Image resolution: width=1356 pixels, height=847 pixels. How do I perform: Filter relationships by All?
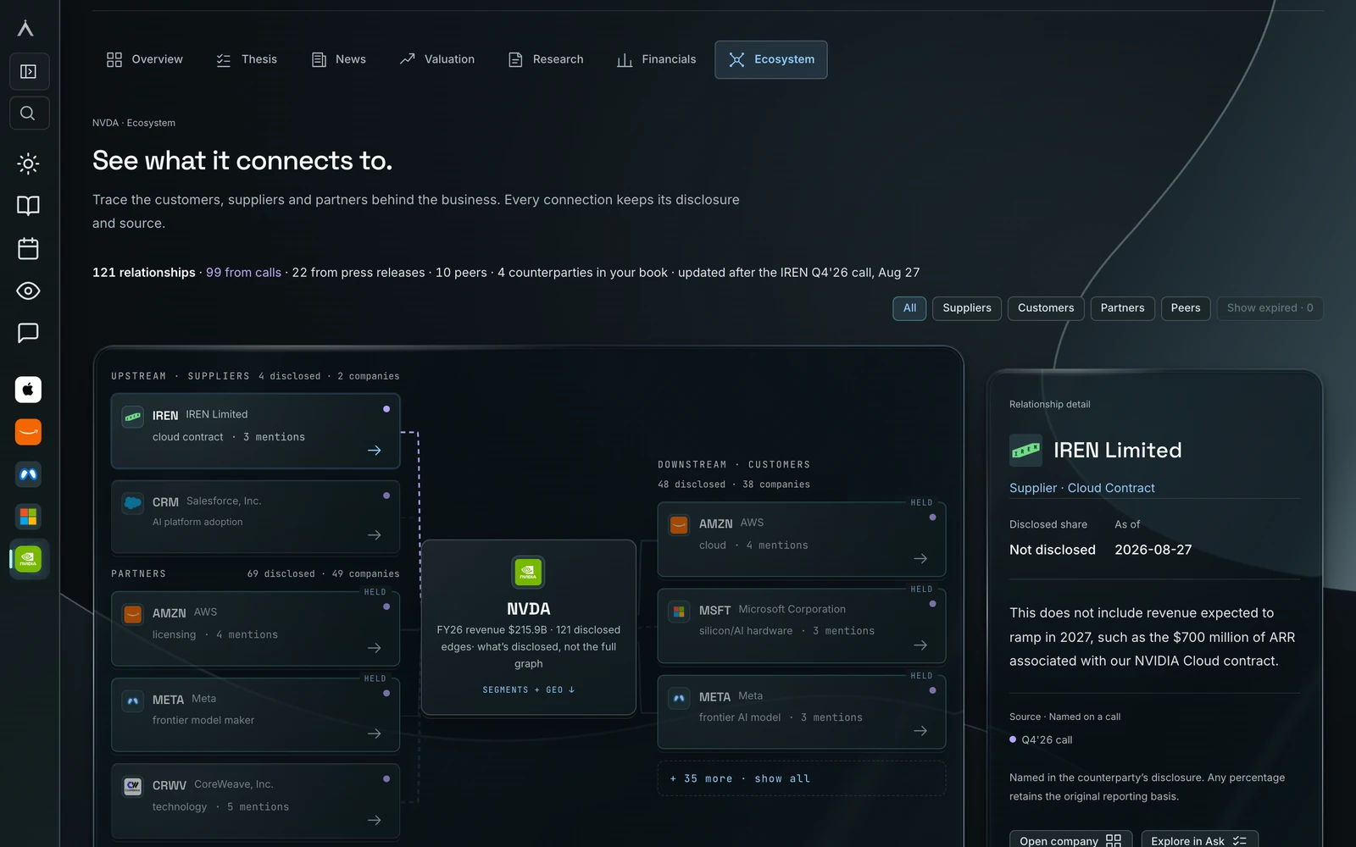click(909, 308)
